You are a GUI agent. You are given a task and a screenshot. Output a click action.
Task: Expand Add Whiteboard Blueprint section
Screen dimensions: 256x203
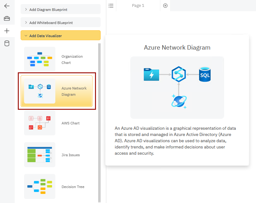[61, 23]
